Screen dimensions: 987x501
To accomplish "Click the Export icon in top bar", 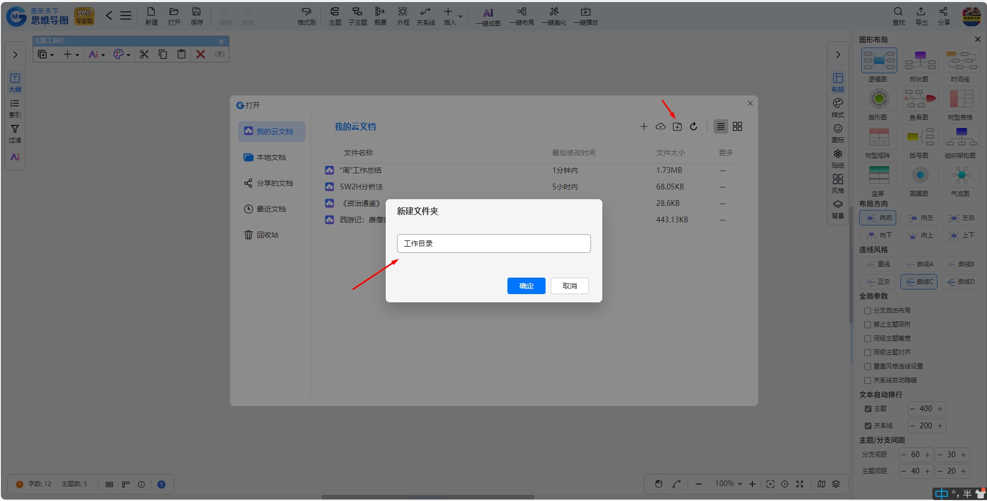I will 921,16.
